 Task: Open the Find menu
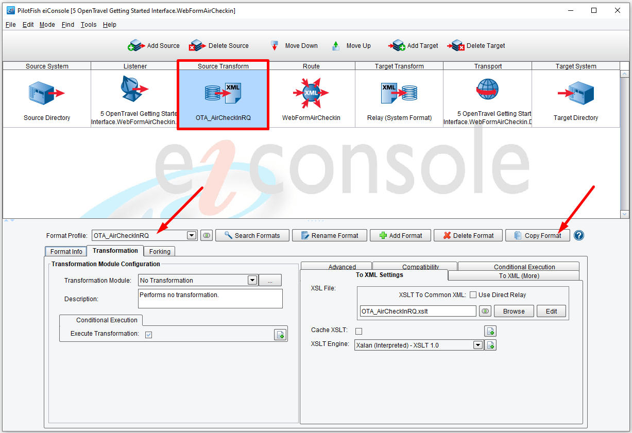click(67, 25)
